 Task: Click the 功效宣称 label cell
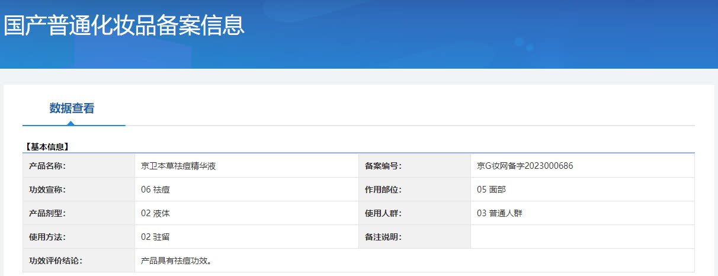coord(47,190)
